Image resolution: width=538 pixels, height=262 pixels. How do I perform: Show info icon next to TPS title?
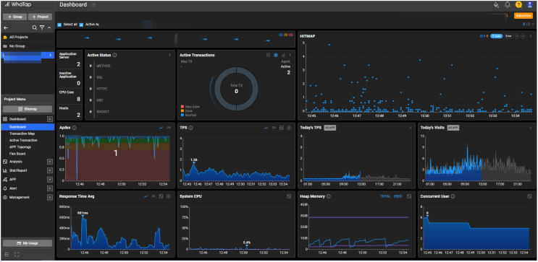(x=190, y=128)
